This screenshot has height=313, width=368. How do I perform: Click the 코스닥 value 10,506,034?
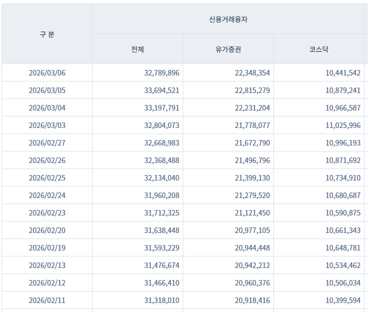point(342,283)
